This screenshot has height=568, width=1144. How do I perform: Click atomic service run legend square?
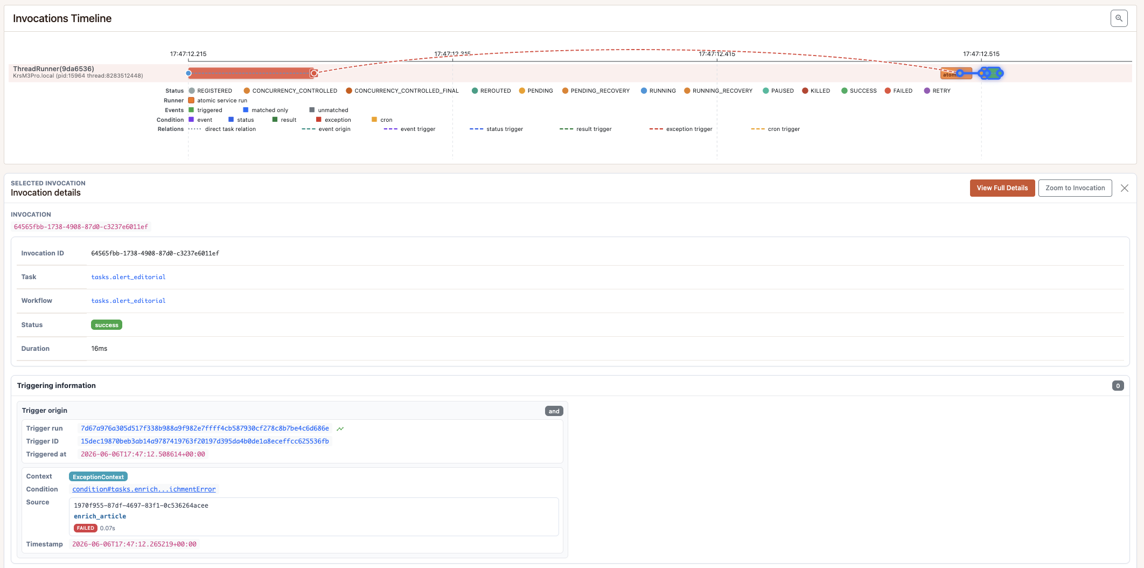click(191, 100)
